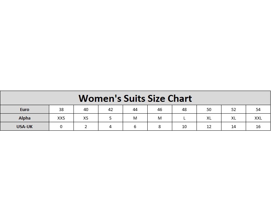Click the Euro size 44 cell

135,110
